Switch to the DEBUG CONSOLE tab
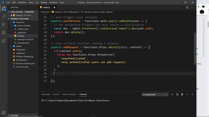Screen dimensions: 209x117 tap(69, 95)
